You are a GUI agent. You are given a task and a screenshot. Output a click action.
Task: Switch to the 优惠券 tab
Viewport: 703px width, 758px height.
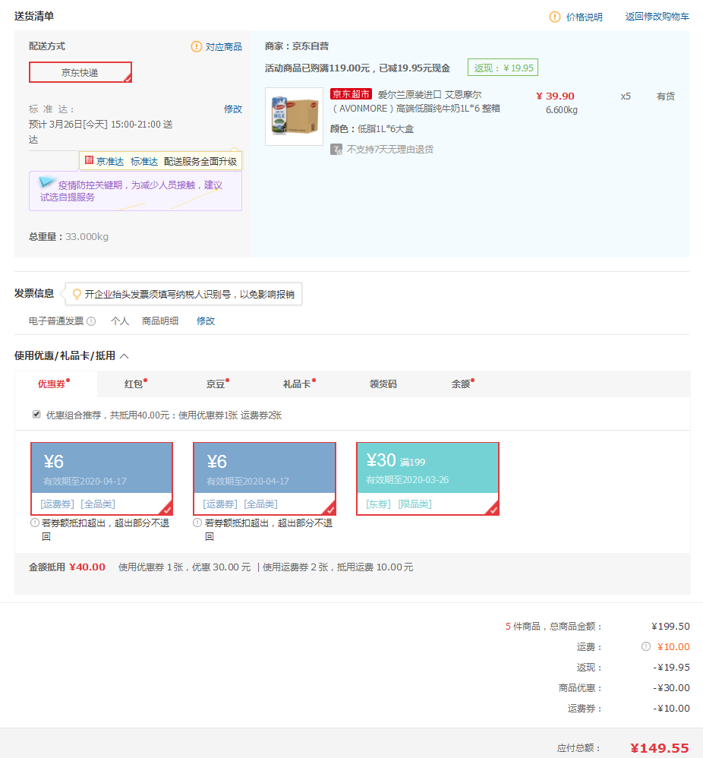[55, 384]
